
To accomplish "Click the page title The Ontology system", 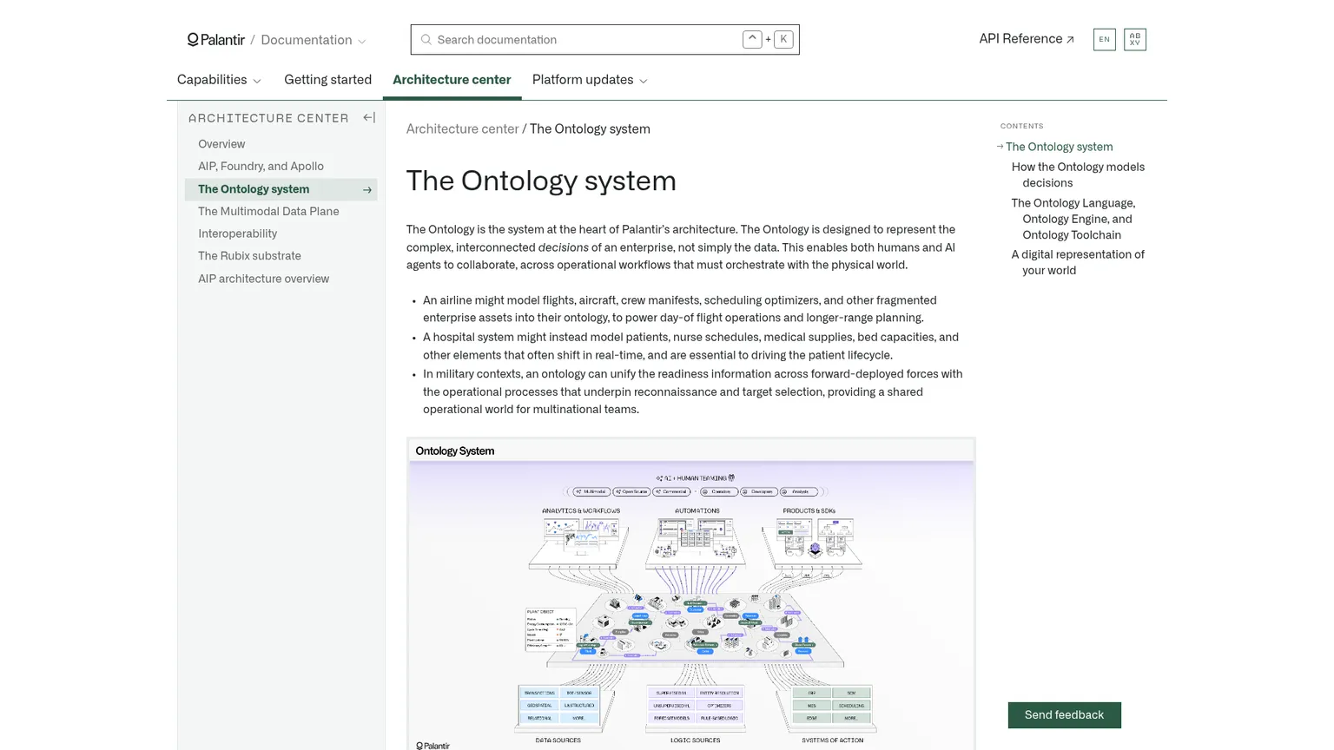I will 541,181.
